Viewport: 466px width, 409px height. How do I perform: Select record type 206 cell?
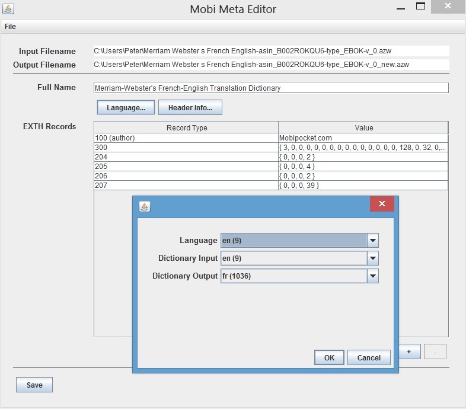tap(186, 176)
